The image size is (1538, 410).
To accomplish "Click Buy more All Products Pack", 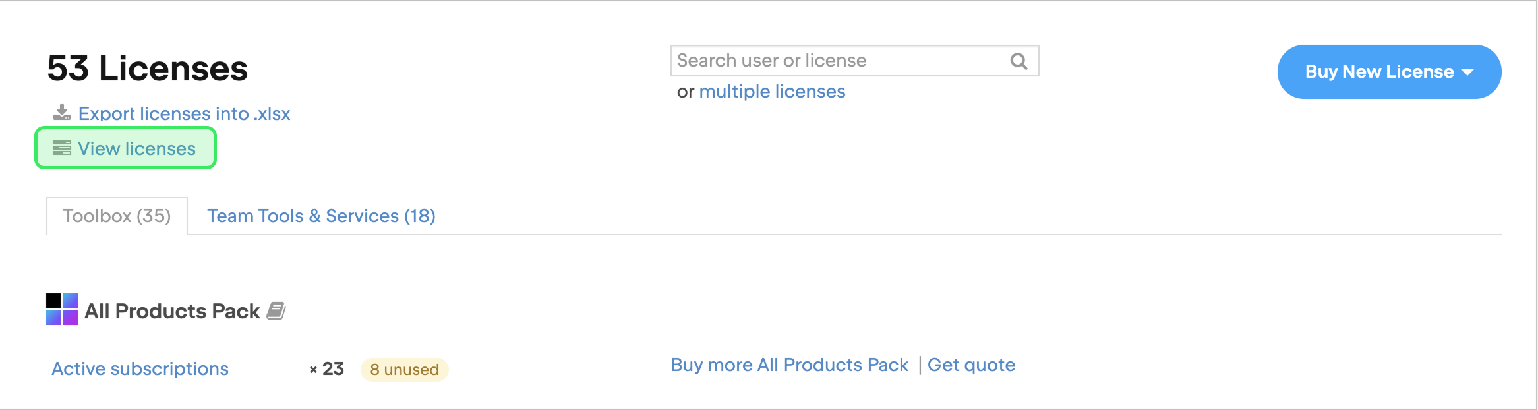I will (789, 364).
